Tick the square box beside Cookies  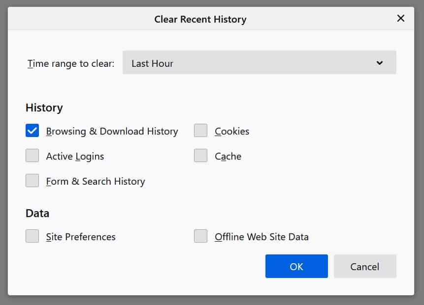pyautogui.click(x=200, y=131)
